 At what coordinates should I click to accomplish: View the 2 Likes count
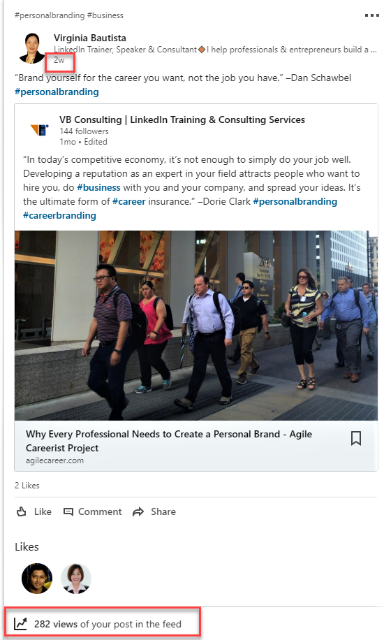click(x=27, y=486)
